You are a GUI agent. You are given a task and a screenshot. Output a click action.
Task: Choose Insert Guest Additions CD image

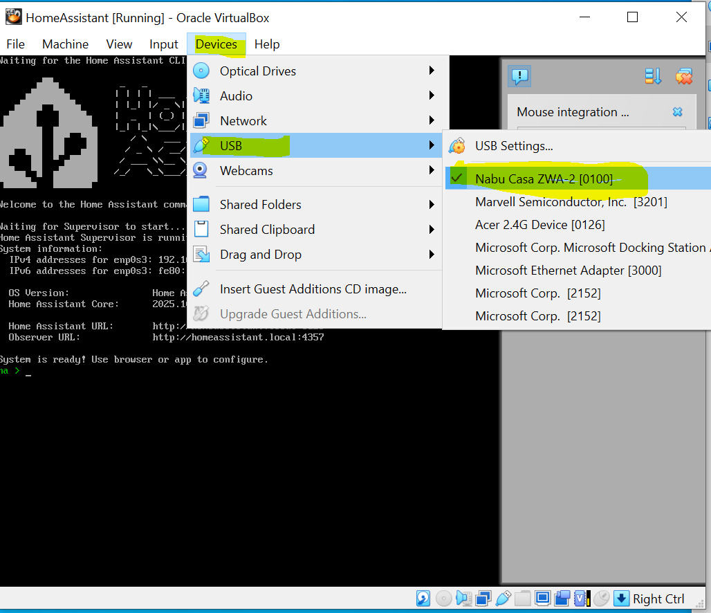[x=313, y=289]
